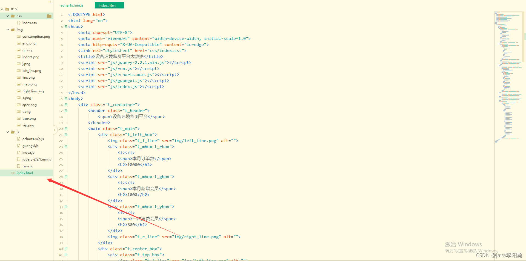Switch to the echarts.min.js editor tab
The height and width of the screenshot is (261, 526).
[x=72, y=5]
